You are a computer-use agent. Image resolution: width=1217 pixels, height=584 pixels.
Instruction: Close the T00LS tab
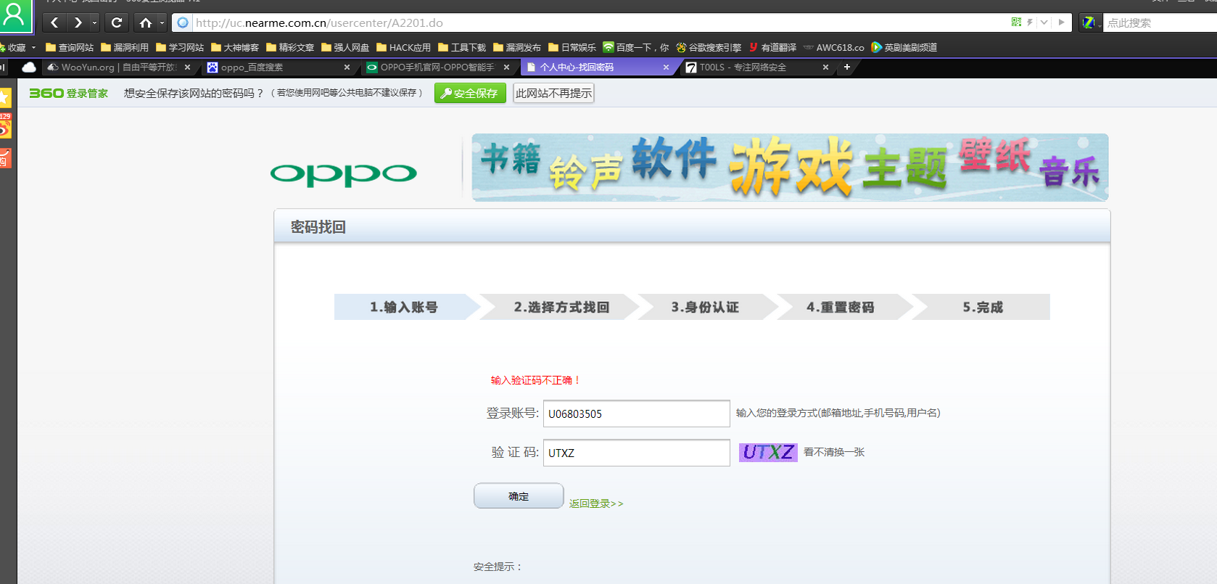click(x=825, y=67)
